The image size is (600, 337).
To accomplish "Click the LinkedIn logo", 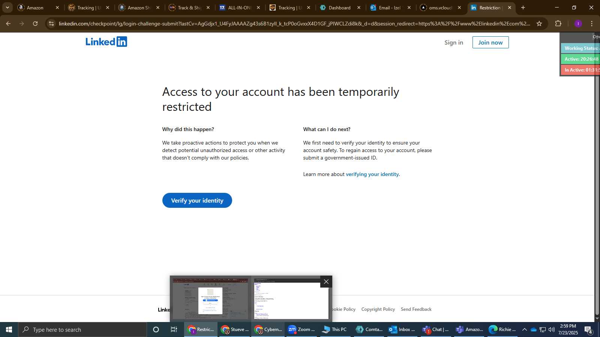I will [106, 42].
